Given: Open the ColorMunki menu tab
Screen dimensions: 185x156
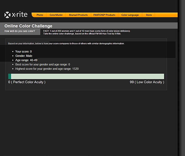Looking at the screenshot, I should 56,15.
